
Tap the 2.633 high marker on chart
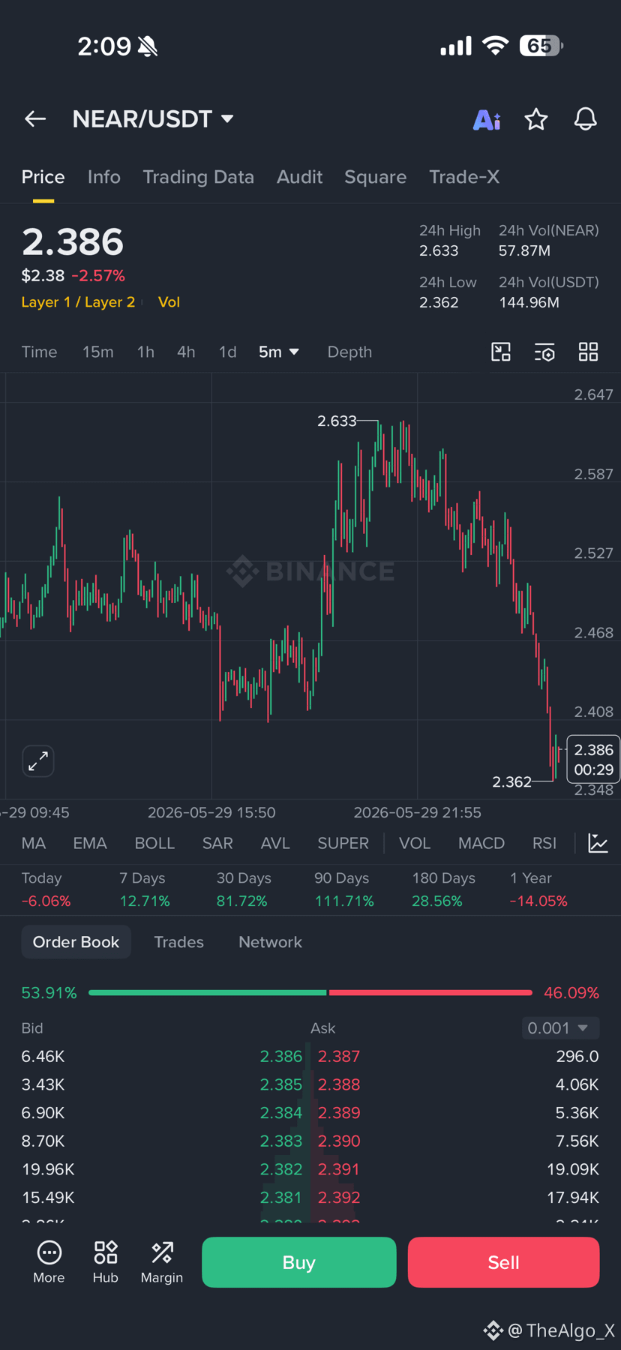coord(337,421)
